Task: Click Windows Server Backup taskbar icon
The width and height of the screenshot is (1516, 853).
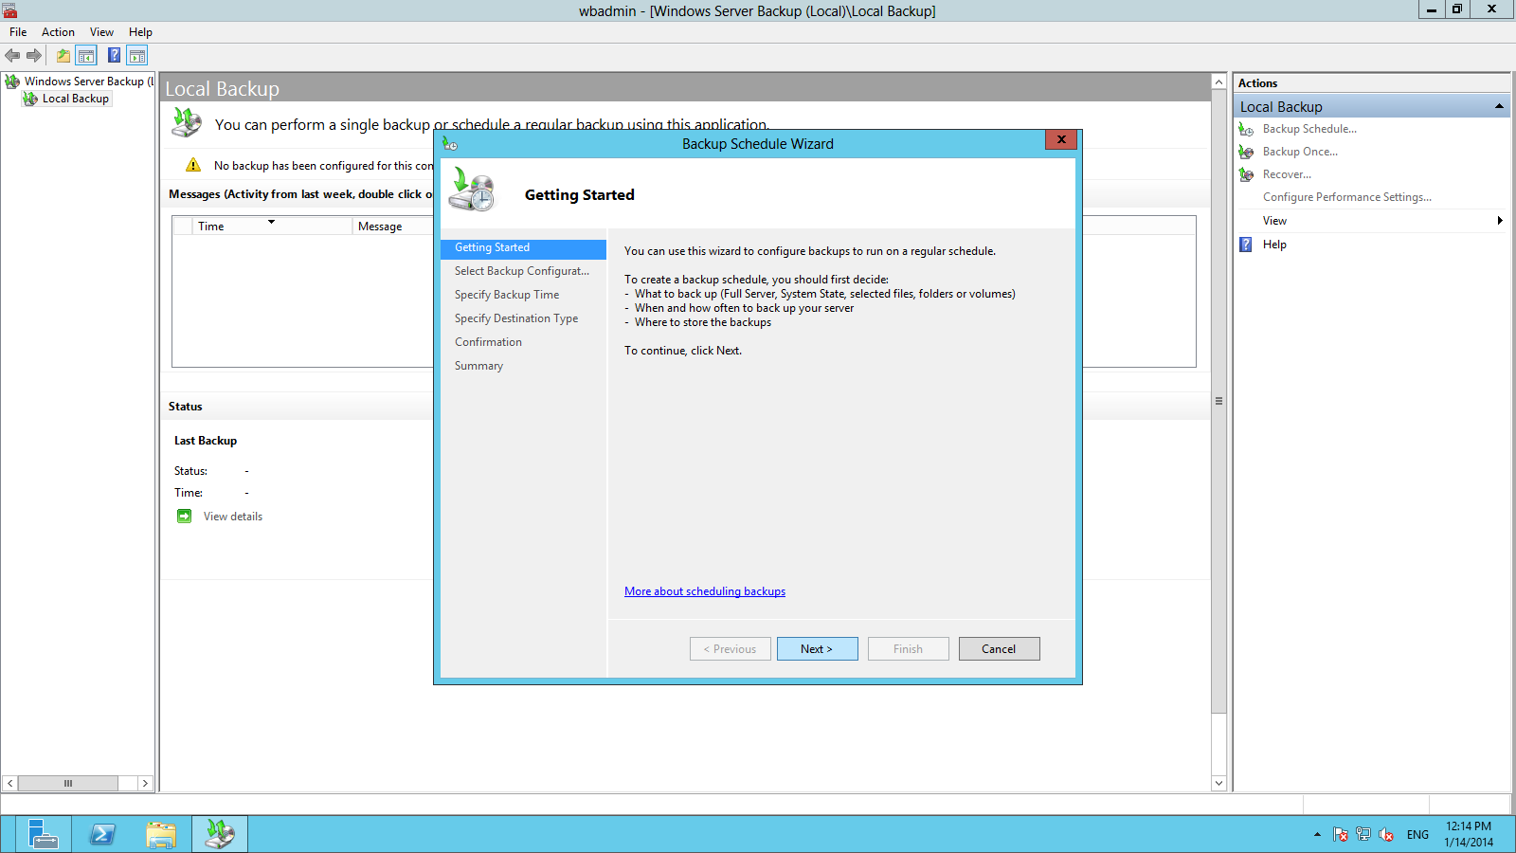Action: (220, 834)
